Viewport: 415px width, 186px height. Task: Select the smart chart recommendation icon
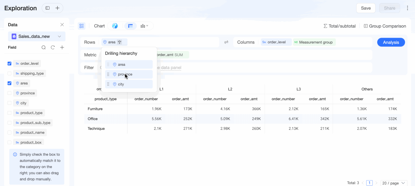[x=115, y=26]
